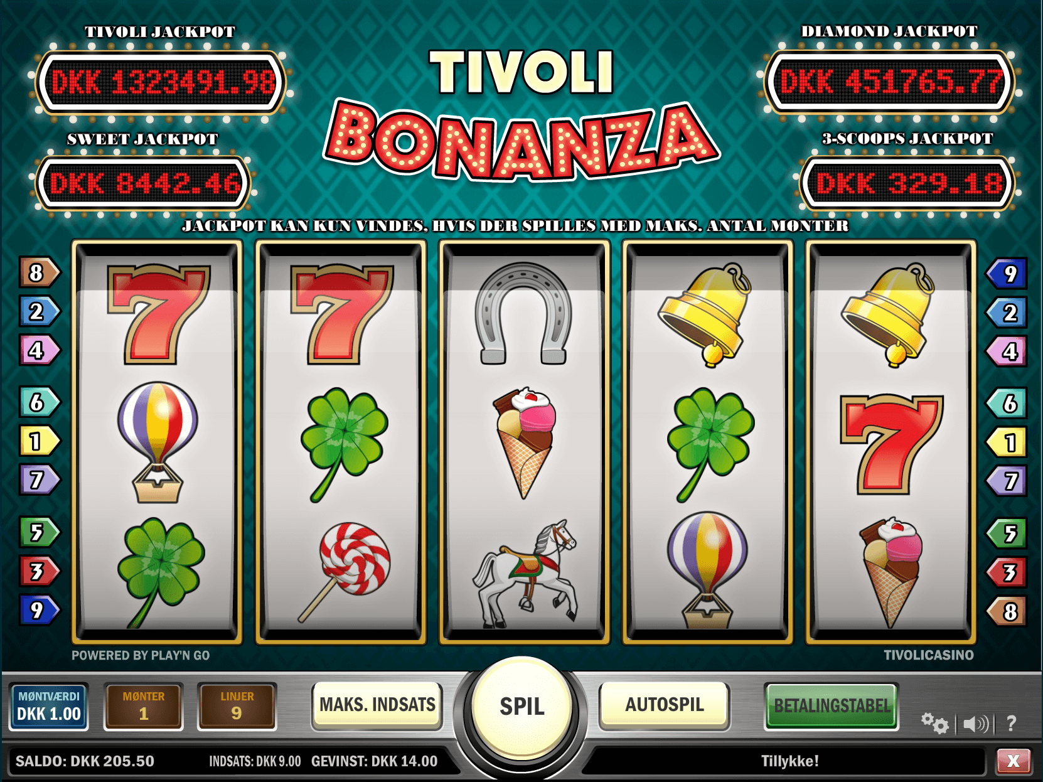Select payline 5 green marker on right
Image resolution: width=1043 pixels, height=782 pixels.
[x=1007, y=533]
